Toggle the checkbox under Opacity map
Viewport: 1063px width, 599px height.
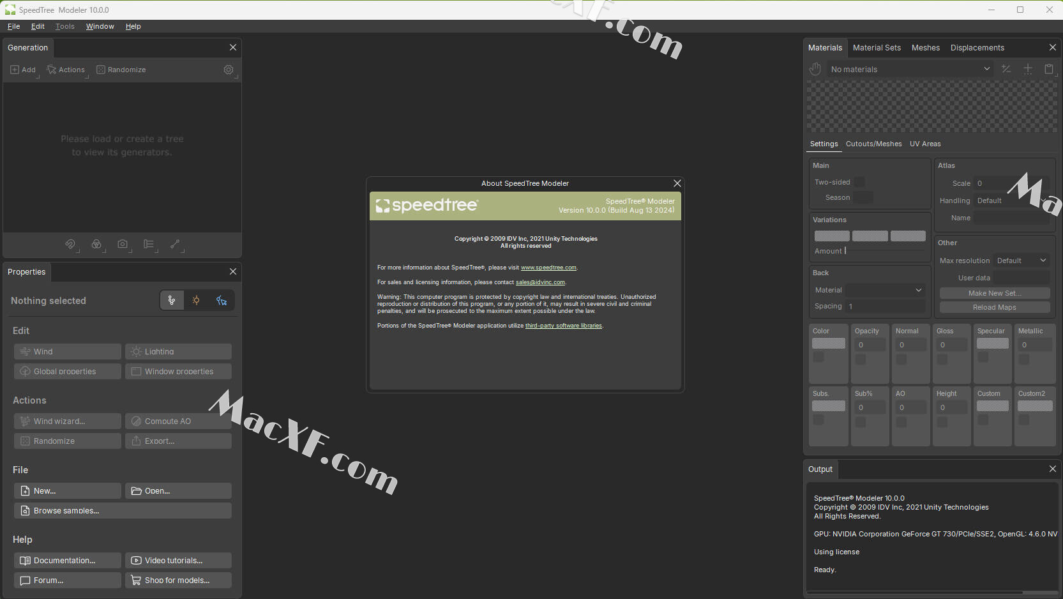pyautogui.click(x=861, y=360)
